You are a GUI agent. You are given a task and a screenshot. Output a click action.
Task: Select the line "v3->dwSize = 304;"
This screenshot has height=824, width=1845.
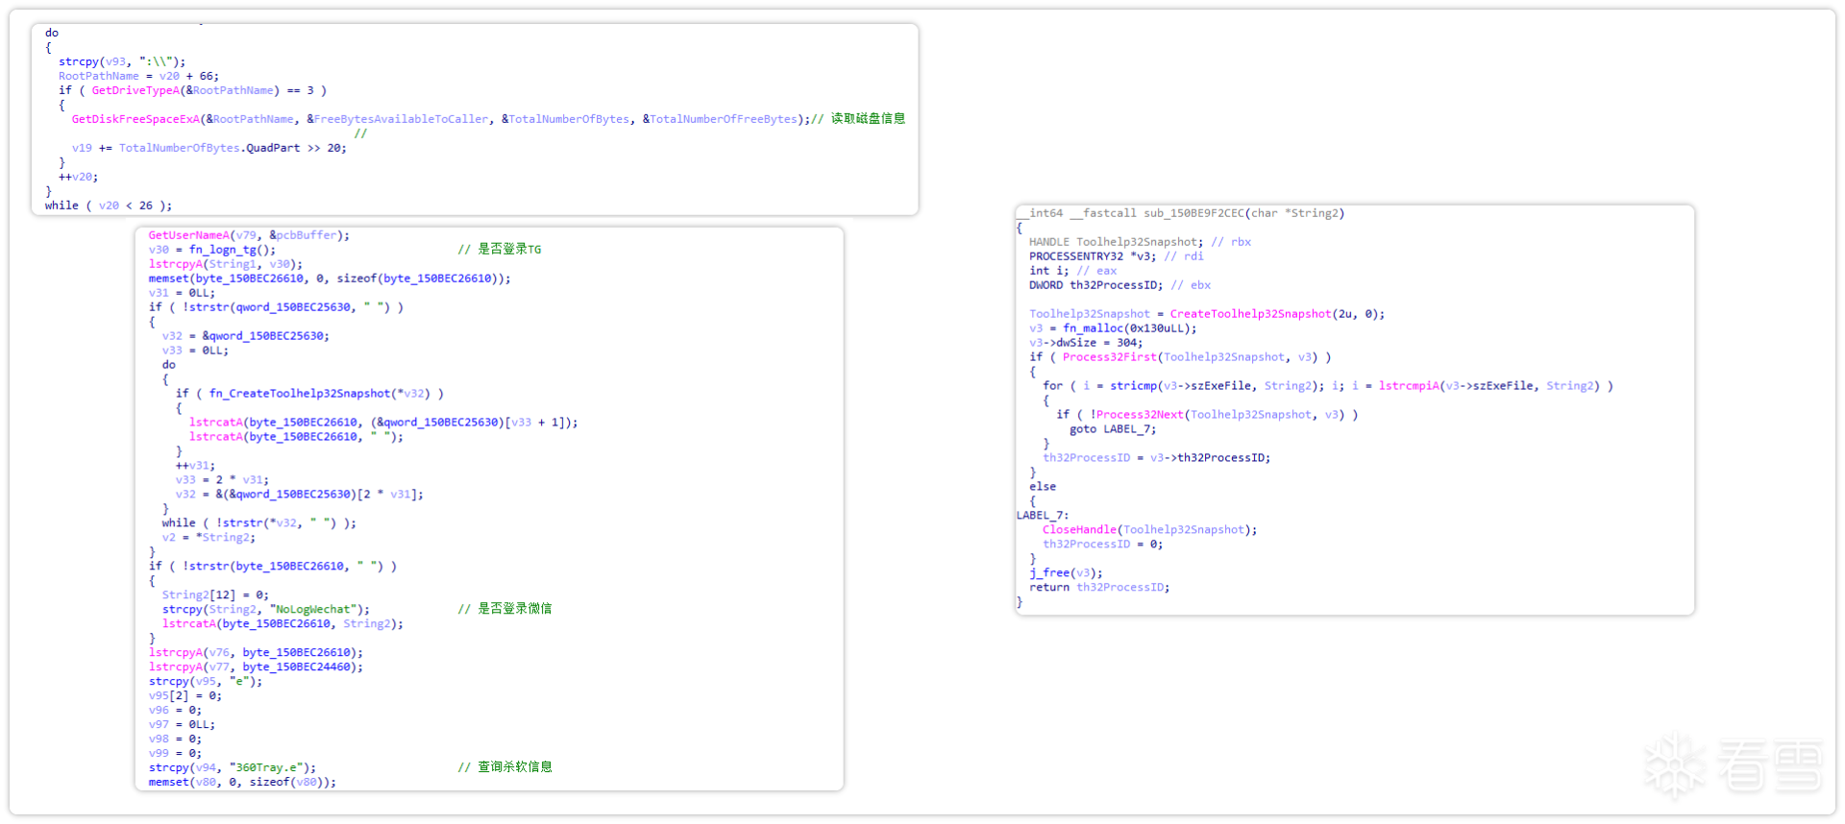click(x=1086, y=343)
